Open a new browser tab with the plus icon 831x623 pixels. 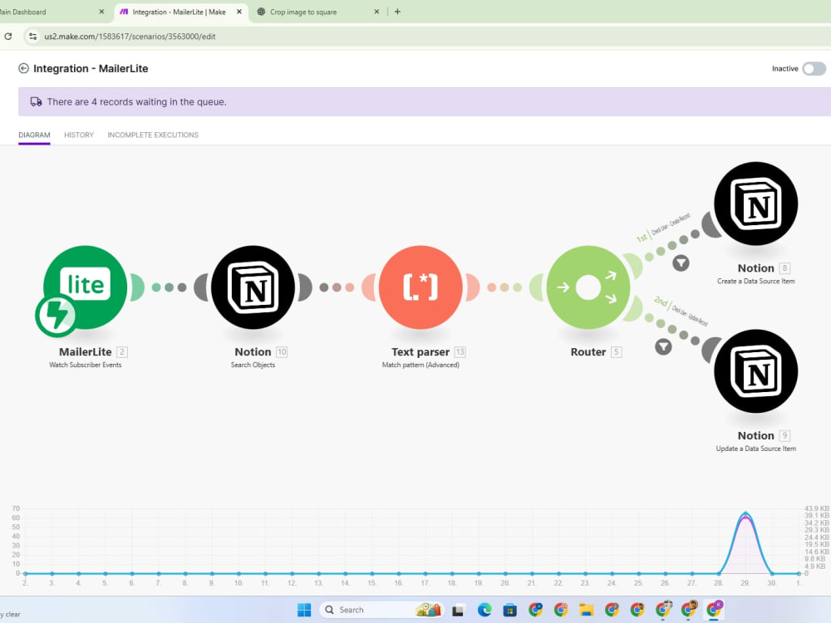click(397, 12)
